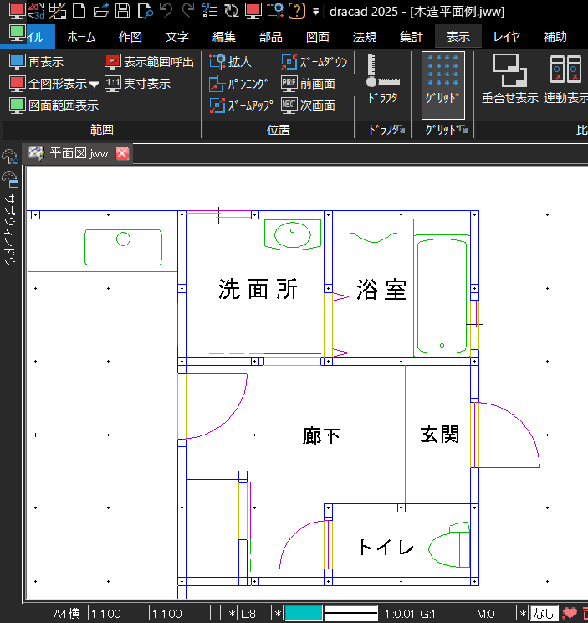
Task: Click the cyan line color swatch
Action: click(x=304, y=614)
